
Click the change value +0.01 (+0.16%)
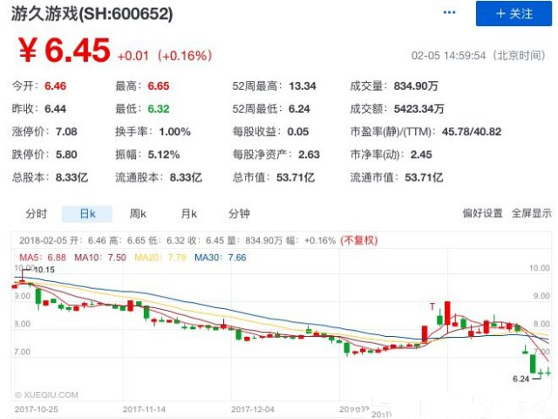coord(165,56)
